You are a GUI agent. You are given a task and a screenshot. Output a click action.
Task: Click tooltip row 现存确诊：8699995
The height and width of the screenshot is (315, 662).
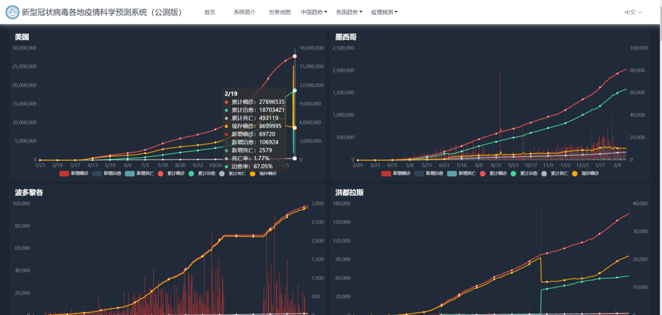click(253, 126)
